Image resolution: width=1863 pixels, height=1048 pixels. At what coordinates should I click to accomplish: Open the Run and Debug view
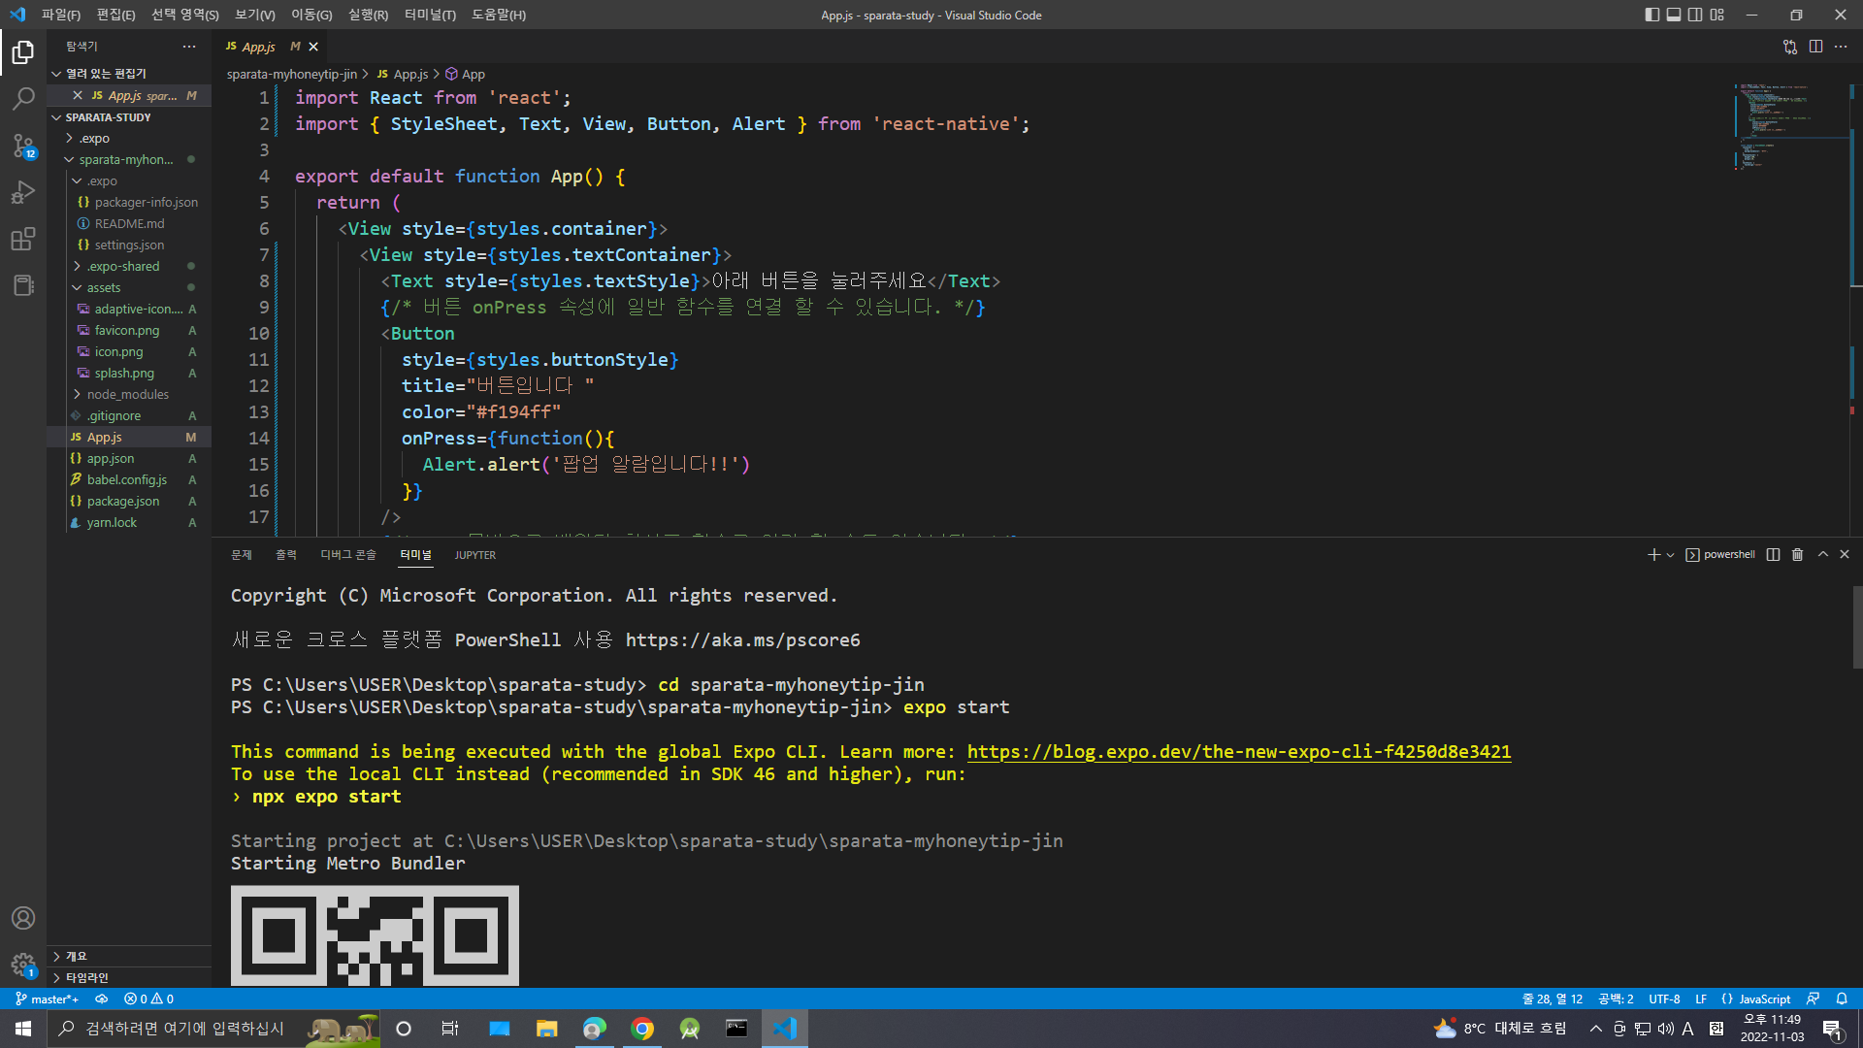tap(23, 192)
